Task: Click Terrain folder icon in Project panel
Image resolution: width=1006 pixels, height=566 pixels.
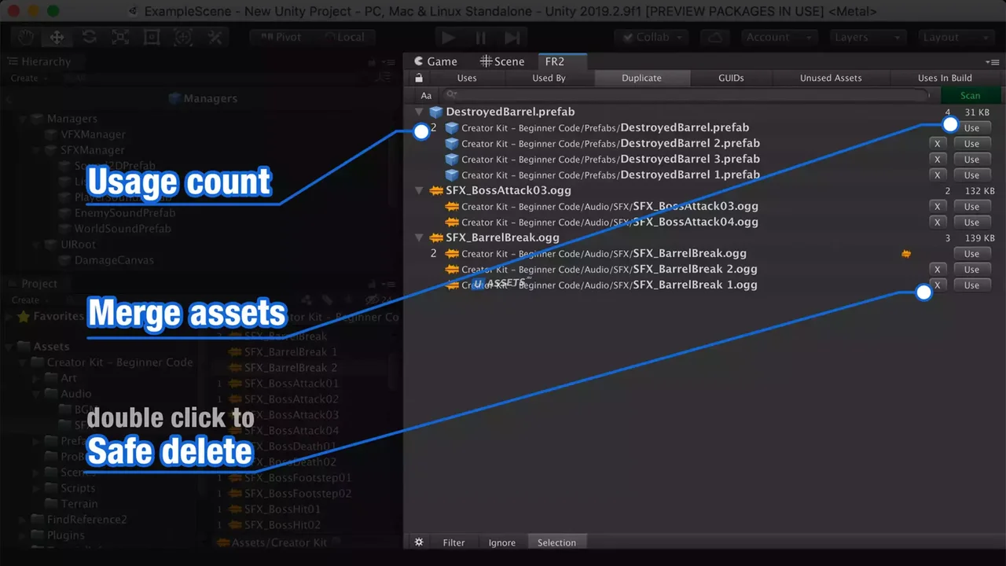Action: (x=53, y=504)
